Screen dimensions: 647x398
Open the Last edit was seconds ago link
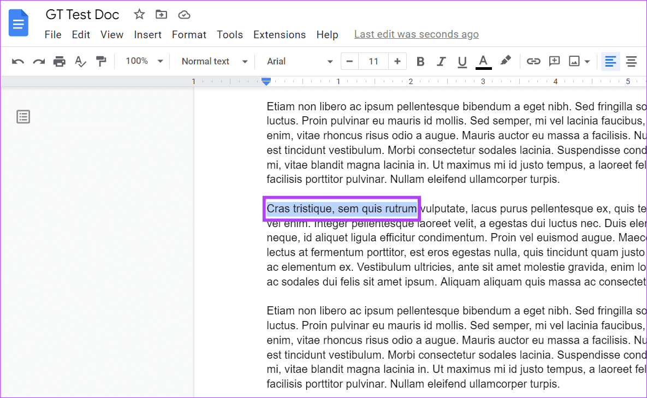click(x=417, y=34)
